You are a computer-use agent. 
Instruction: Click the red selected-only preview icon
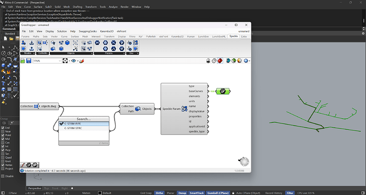point(220,61)
